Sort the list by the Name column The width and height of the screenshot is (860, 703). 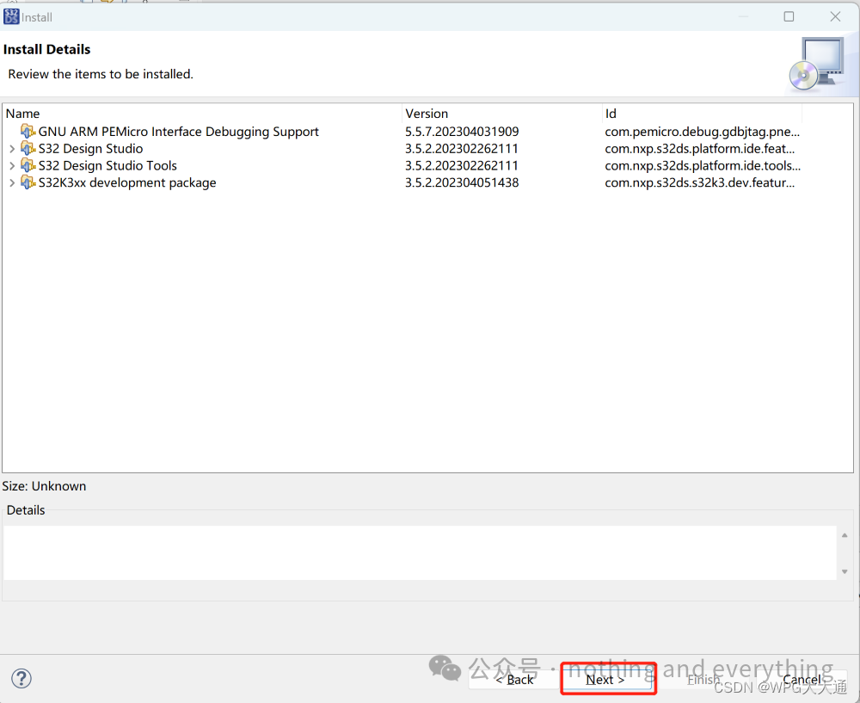[x=202, y=114]
